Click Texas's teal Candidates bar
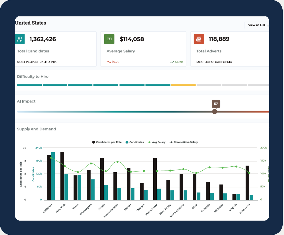Viewport: 284px width, 235px height. (x=79, y=187)
